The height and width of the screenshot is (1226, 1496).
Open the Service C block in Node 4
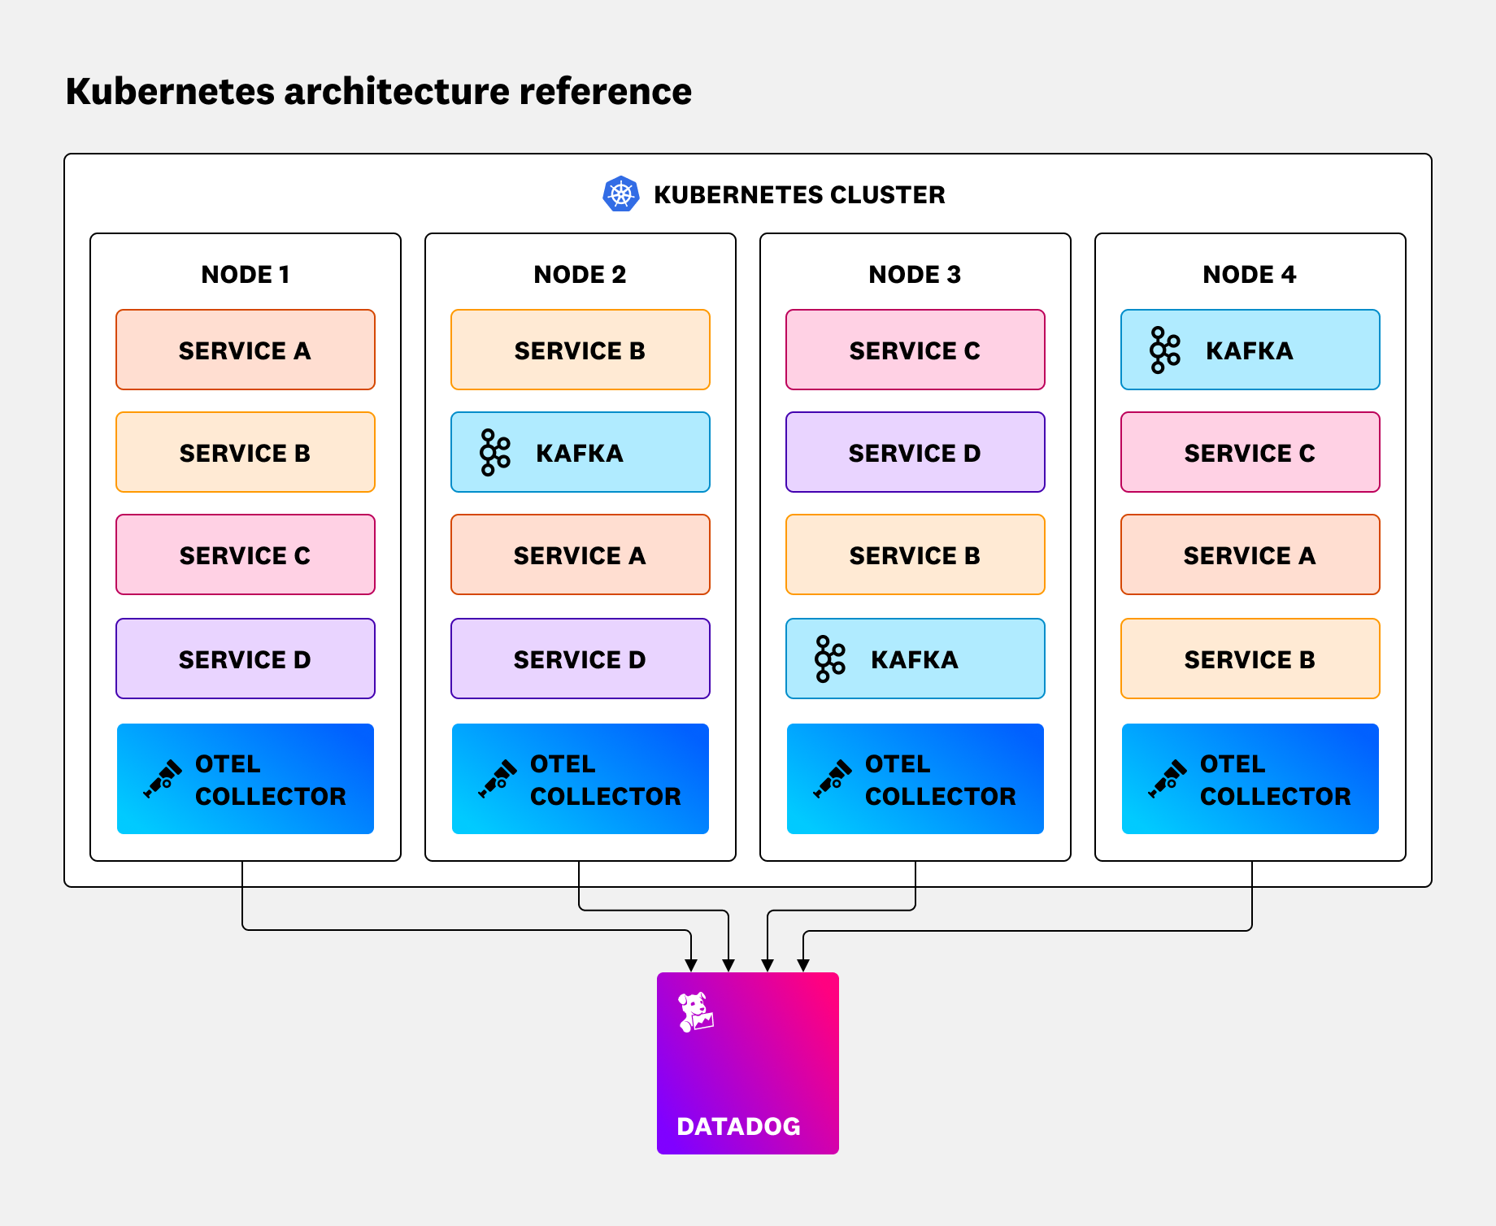1250,452
